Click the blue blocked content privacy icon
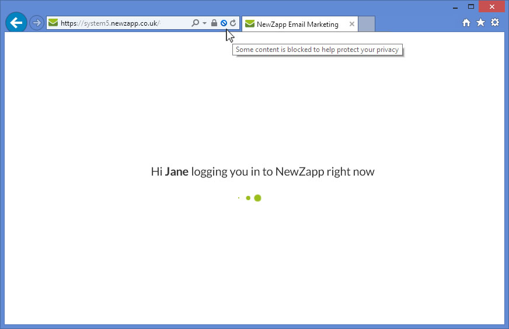Screen dimensions: 509x329 pyautogui.click(x=224, y=23)
